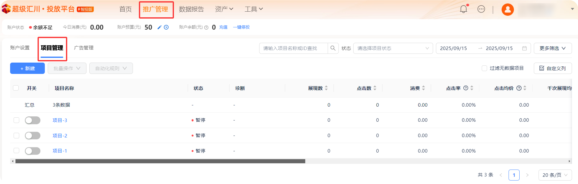This screenshot has width=578, height=184.
Task: Click 暂停 status of 项目-3
Action: point(199,120)
